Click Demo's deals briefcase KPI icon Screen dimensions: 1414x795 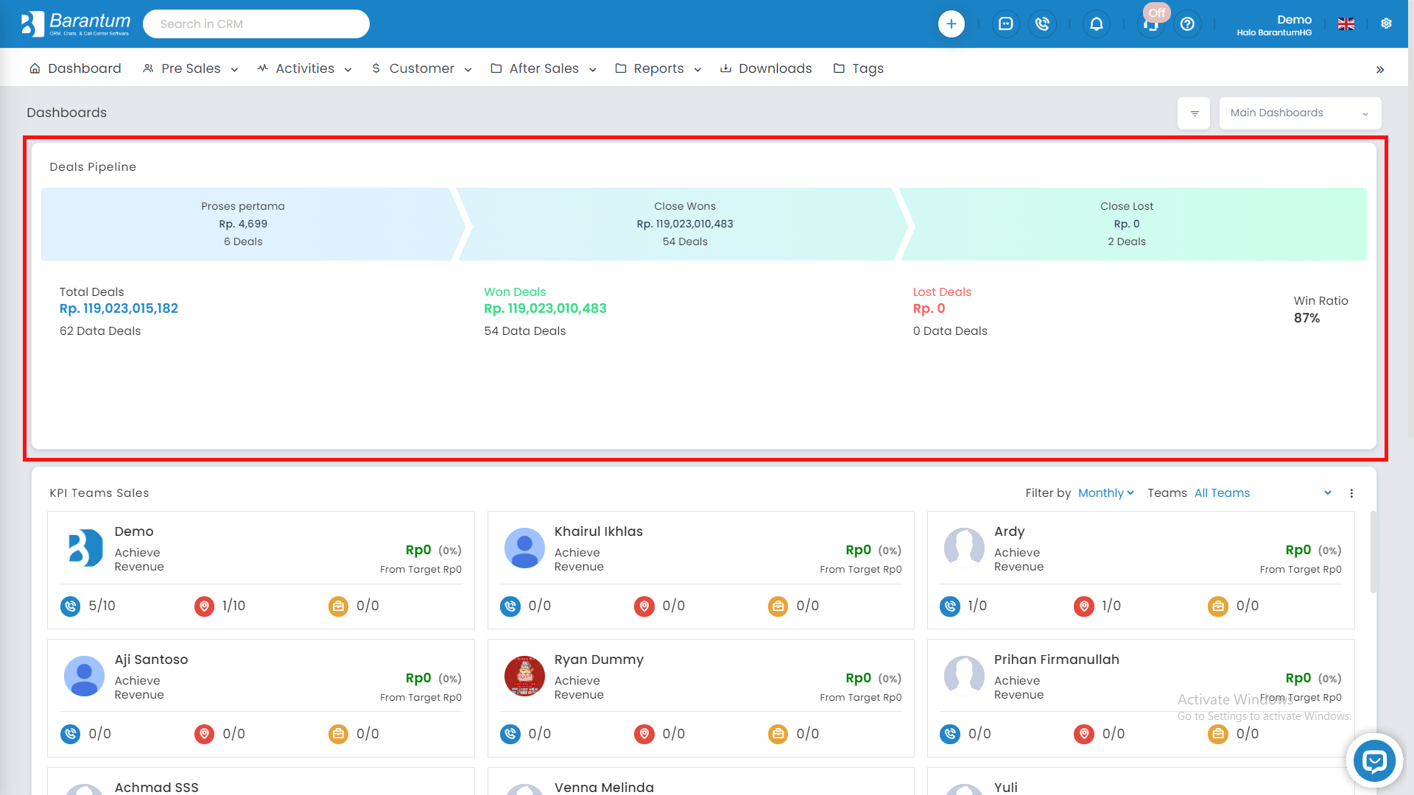coord(338,607)
